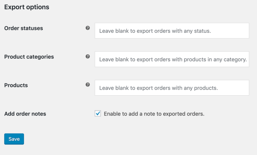This screenshot has width=257, height=155.
Task: Open the Products selection field
Action: point(172,88)
